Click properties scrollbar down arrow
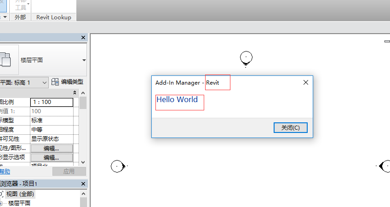 coord(83,162)
